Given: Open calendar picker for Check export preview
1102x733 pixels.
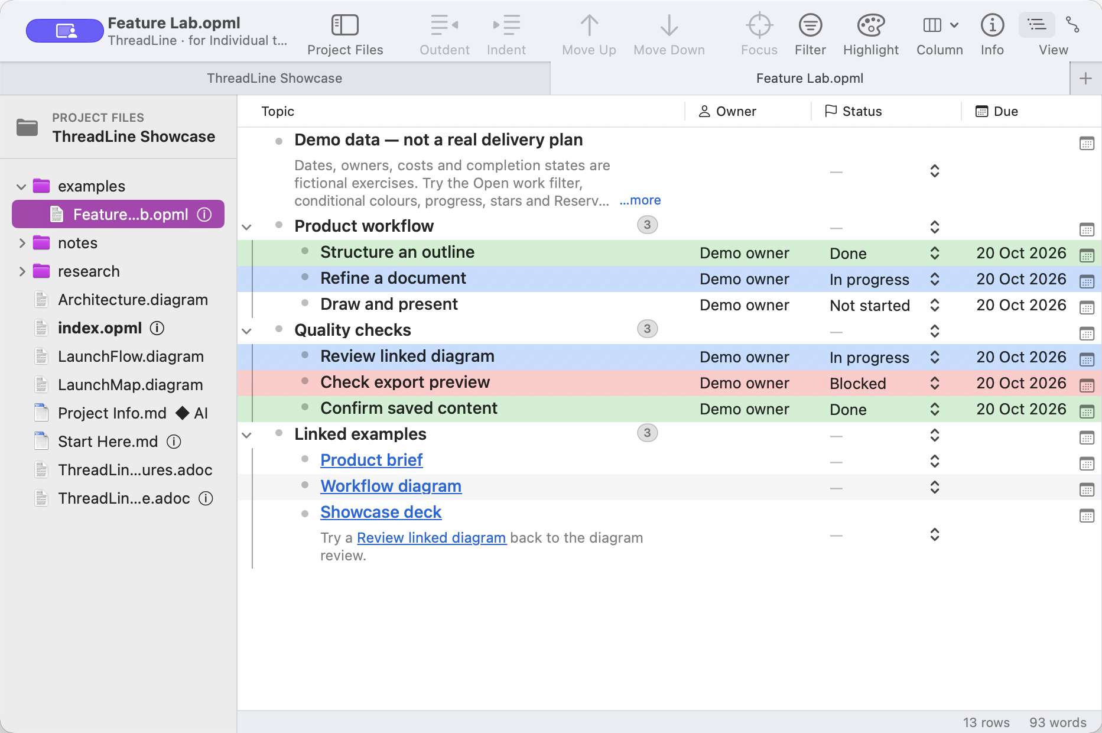Looking at the screenshot, I should point(1087,385).
